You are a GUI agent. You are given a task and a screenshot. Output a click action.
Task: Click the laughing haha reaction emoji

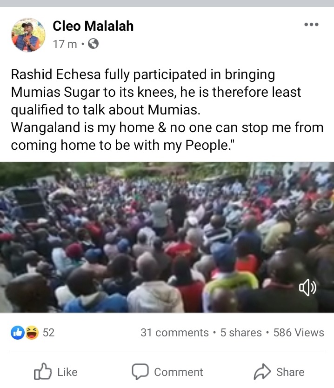point(32,333)
